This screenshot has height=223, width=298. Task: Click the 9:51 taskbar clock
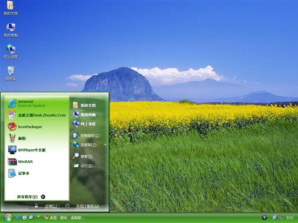click(290, 218)
